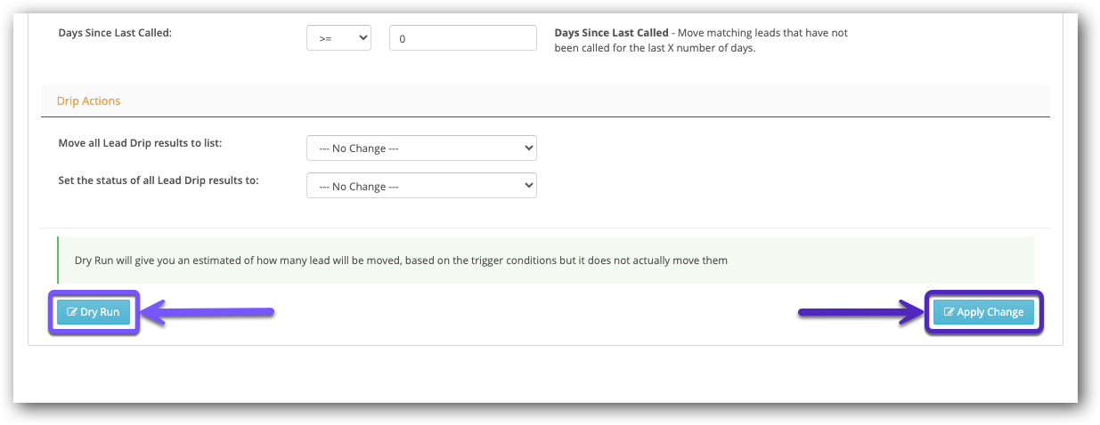
Task: Open the Move all Lead Drip results dropdown
Action: pyautogui.click(x=421, y=148)
